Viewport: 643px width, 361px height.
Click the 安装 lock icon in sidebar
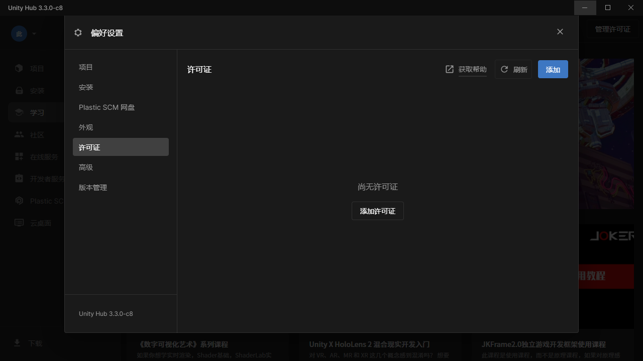pos(19,90)
